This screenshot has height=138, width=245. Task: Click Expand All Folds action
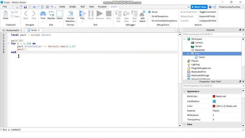coord(207,16)
